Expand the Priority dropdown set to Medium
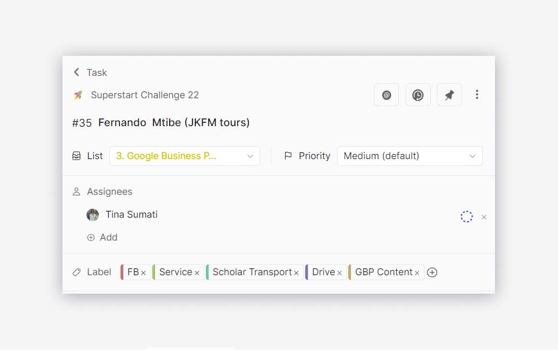The image size is (558, 350). [410, 156]
